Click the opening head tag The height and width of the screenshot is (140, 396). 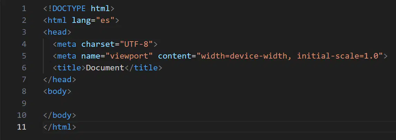[57, 32]
